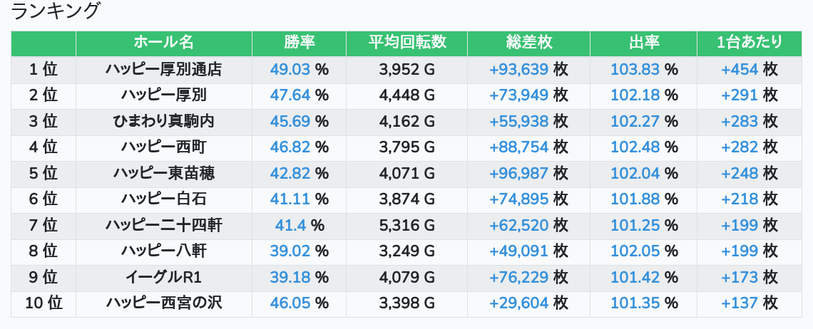Sort by the 勝率 column header
This screenshot has height=329, width=813.
click(300, 43)
